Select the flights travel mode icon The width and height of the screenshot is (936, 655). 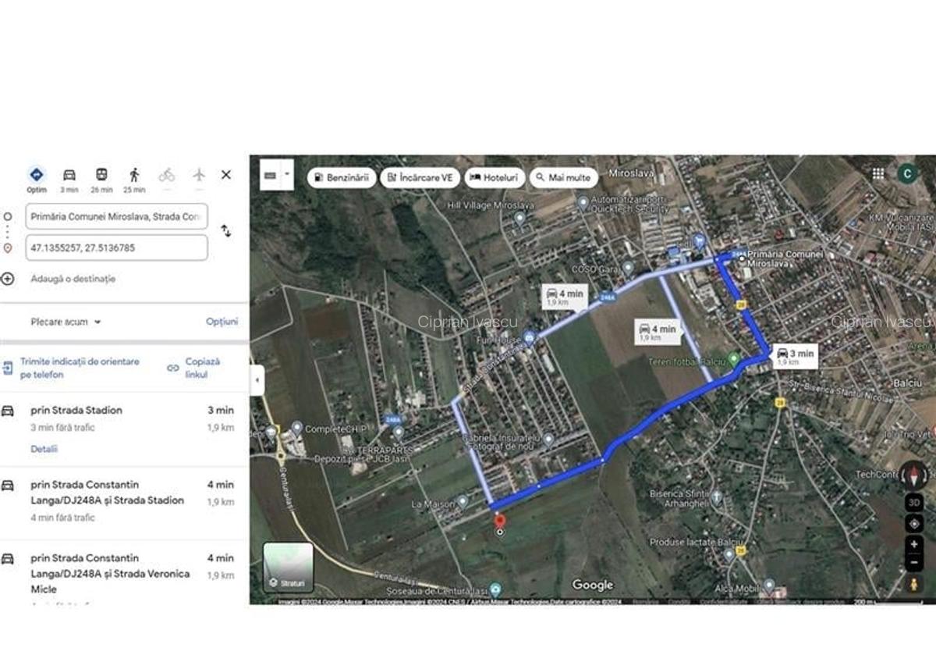199,175
